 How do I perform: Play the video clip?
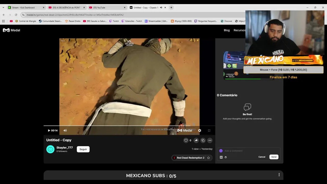(49, 130)
